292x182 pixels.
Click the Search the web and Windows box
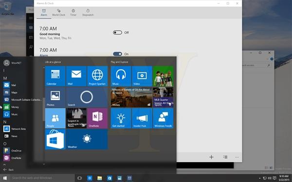(42, 178)
